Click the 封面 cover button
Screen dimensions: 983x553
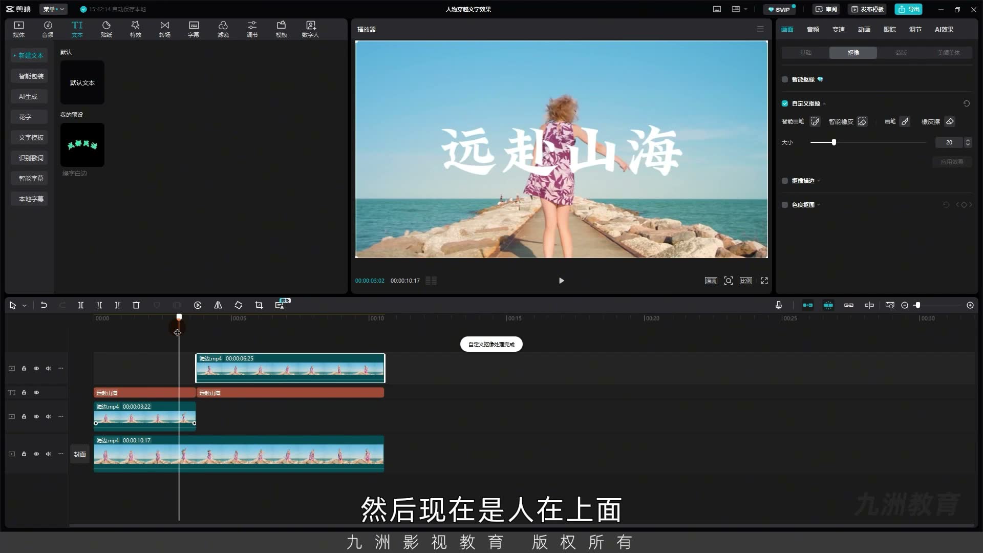point(80,454)
